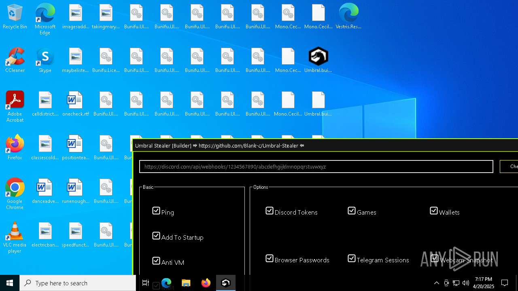This screenshot has width=518, height=291.
Task: Click the Umbral Stealer taskbar icon
Action: coord(225,283)
